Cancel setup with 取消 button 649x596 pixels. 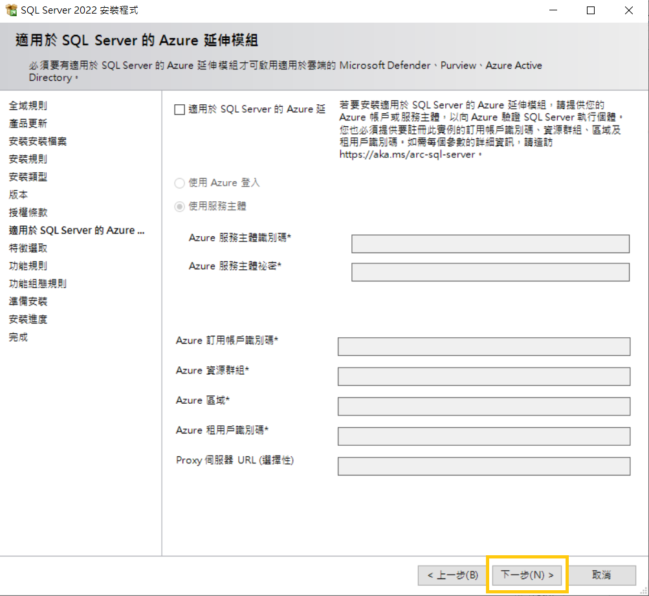601,575
